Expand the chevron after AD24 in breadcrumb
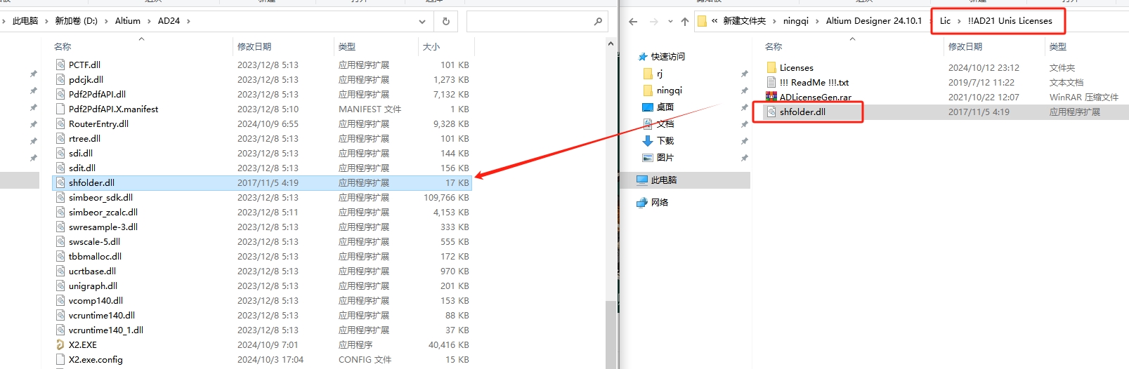 [x=188, y=21]
